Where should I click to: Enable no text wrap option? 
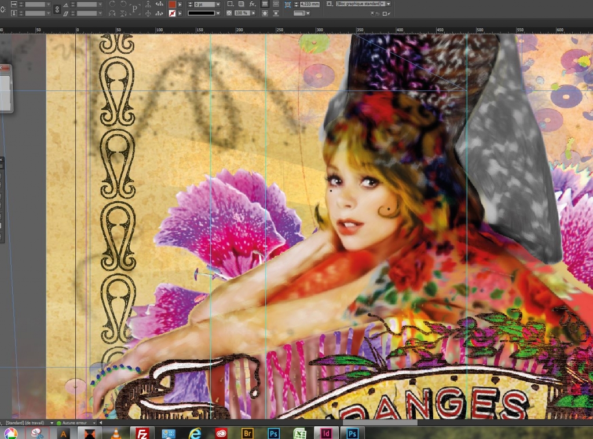(x=265, y=4)
